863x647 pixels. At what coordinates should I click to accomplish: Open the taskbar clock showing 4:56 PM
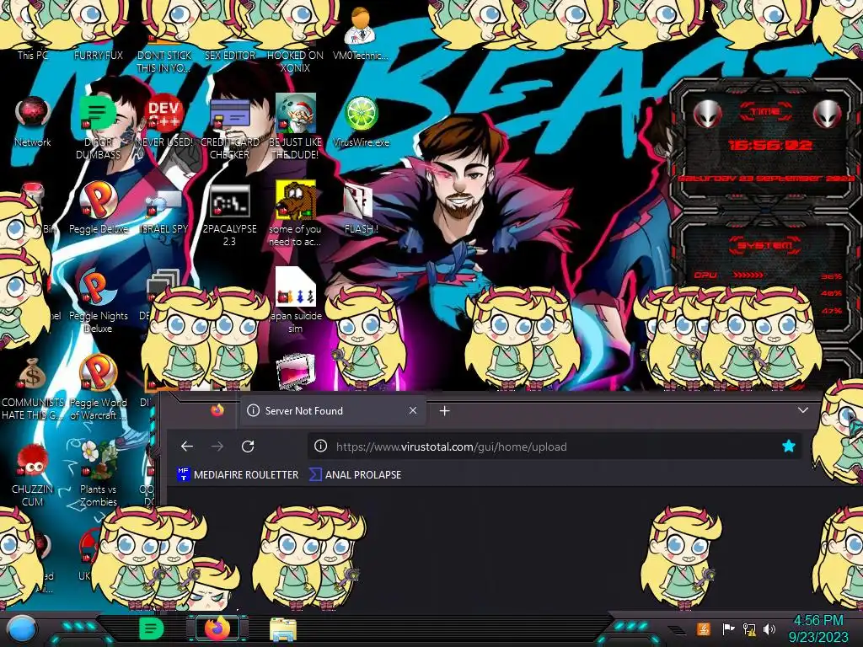pyautogui.click(x=818, y=628)
